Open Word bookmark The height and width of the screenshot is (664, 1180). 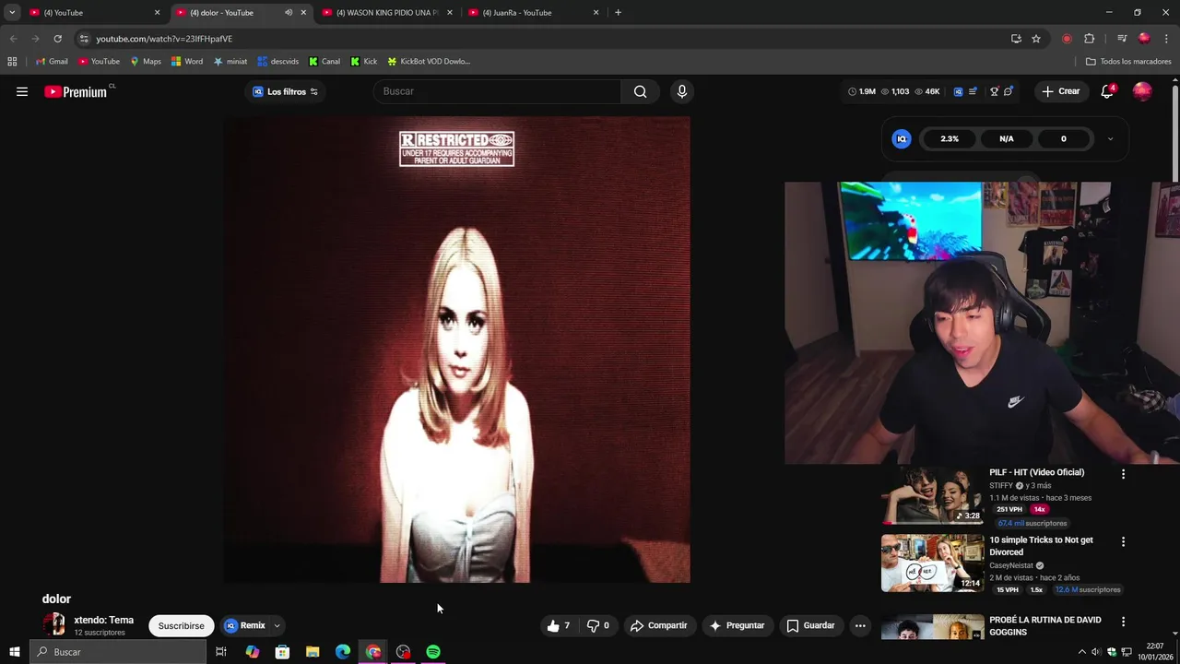click(x=187, y=62)
